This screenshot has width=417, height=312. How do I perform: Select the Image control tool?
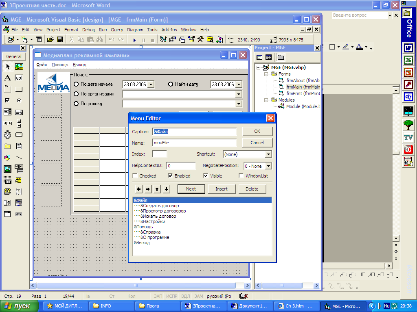7,169
